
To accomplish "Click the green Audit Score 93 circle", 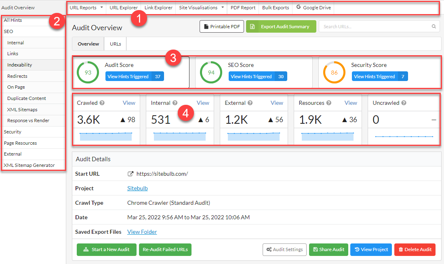I will pyautogui.click(x=88, y=73).
